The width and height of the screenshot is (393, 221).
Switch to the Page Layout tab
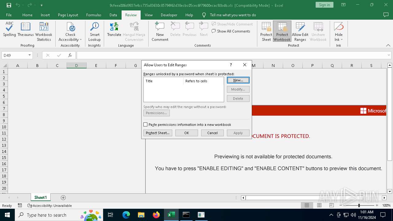(x=68, y=15)
